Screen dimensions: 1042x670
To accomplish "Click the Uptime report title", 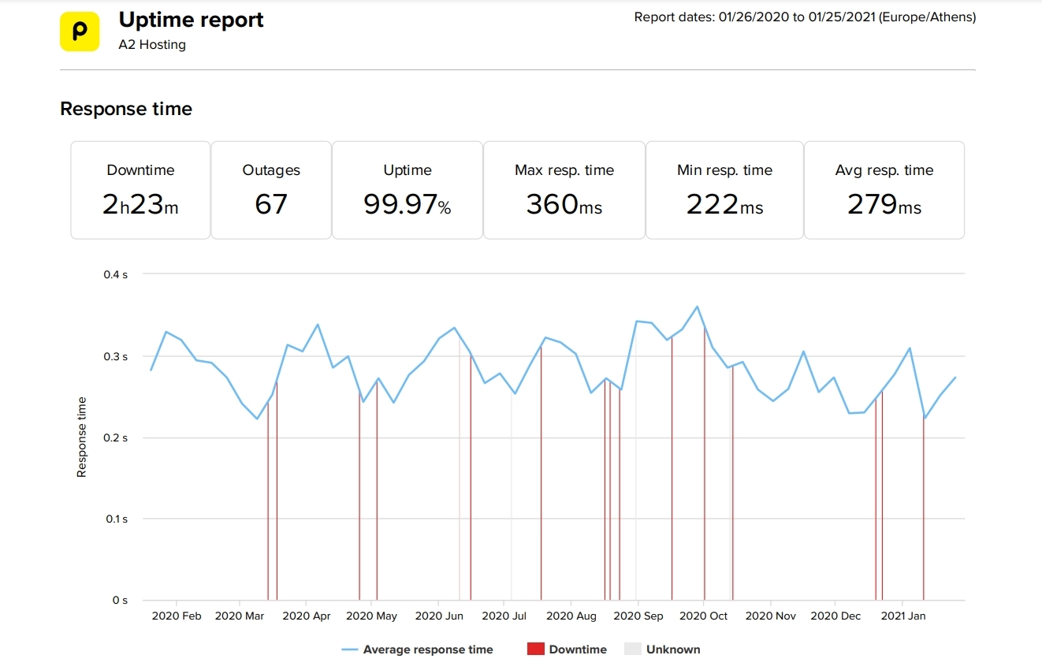I will coord(191,20).
